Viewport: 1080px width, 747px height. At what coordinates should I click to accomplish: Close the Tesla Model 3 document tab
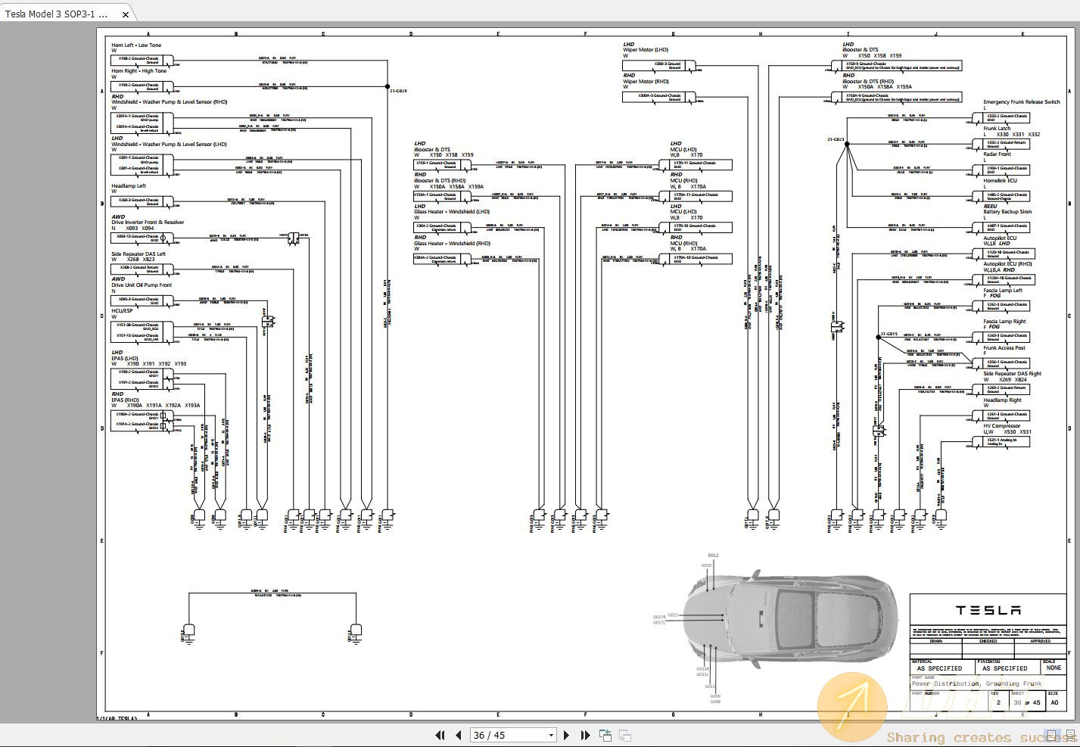[126, 14]
